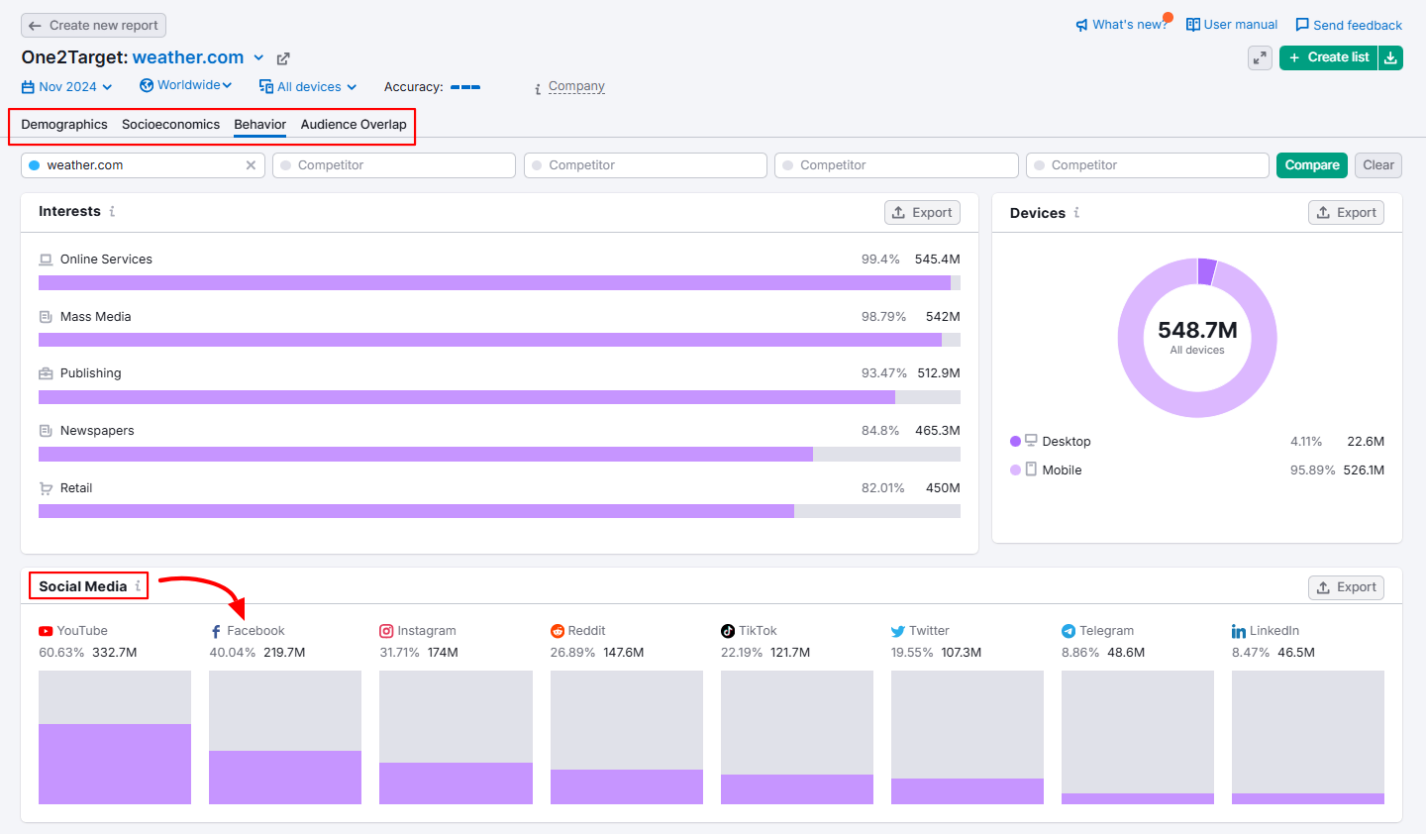Screen dimensions: 1426x834
Task: Click Create new report button
Action: (x=93, y=26)
